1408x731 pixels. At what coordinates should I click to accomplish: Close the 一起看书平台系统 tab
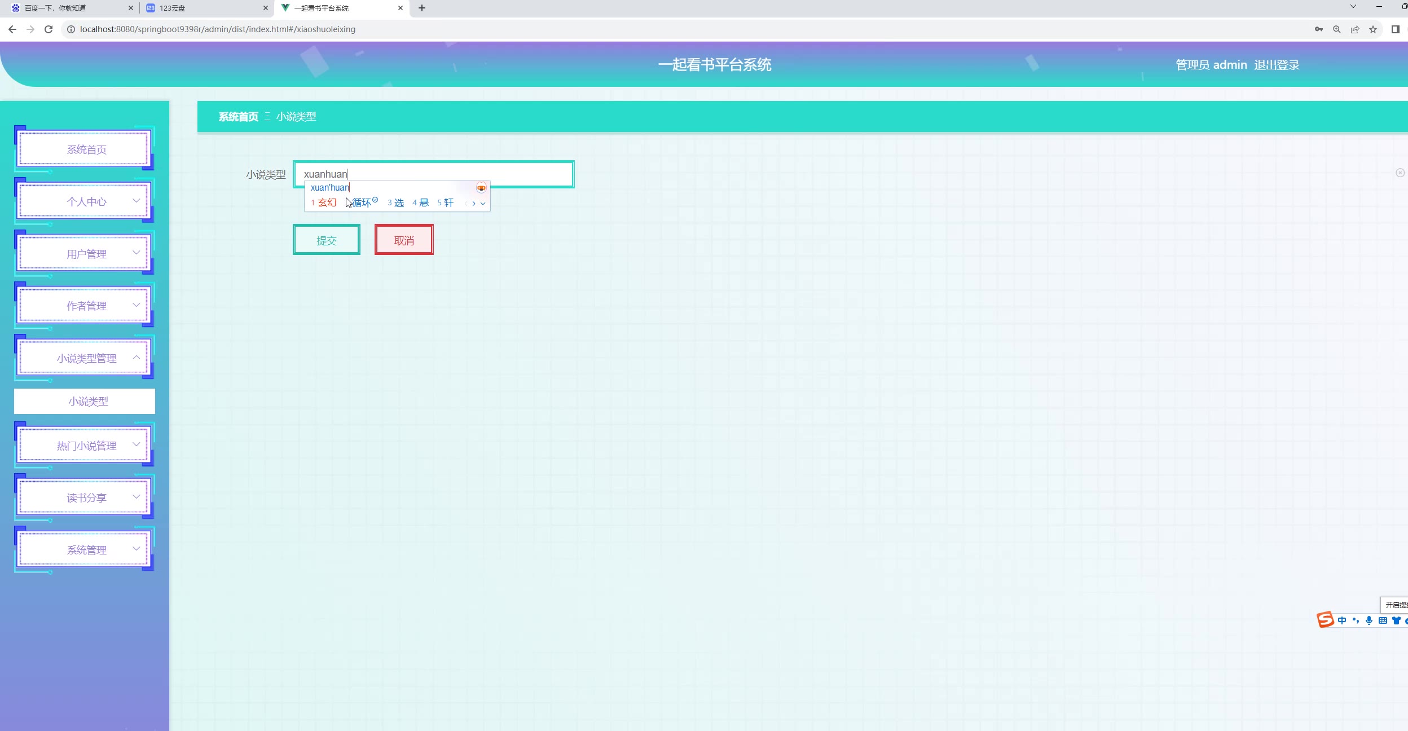coord(401,8)
